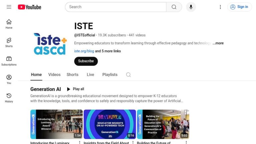The height and width of the screenshot is (144, 256).
Task: Open options menu for Insights from the Field video
Action: [x=133, y=142]
